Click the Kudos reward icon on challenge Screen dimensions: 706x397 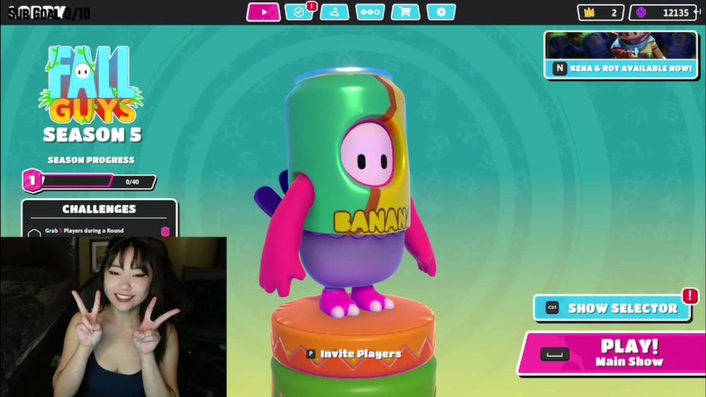pos(165,231)
